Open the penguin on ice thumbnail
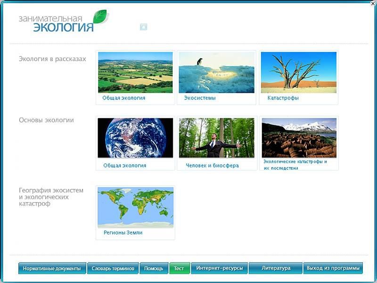Screen dimensions: 377x283 216,72
